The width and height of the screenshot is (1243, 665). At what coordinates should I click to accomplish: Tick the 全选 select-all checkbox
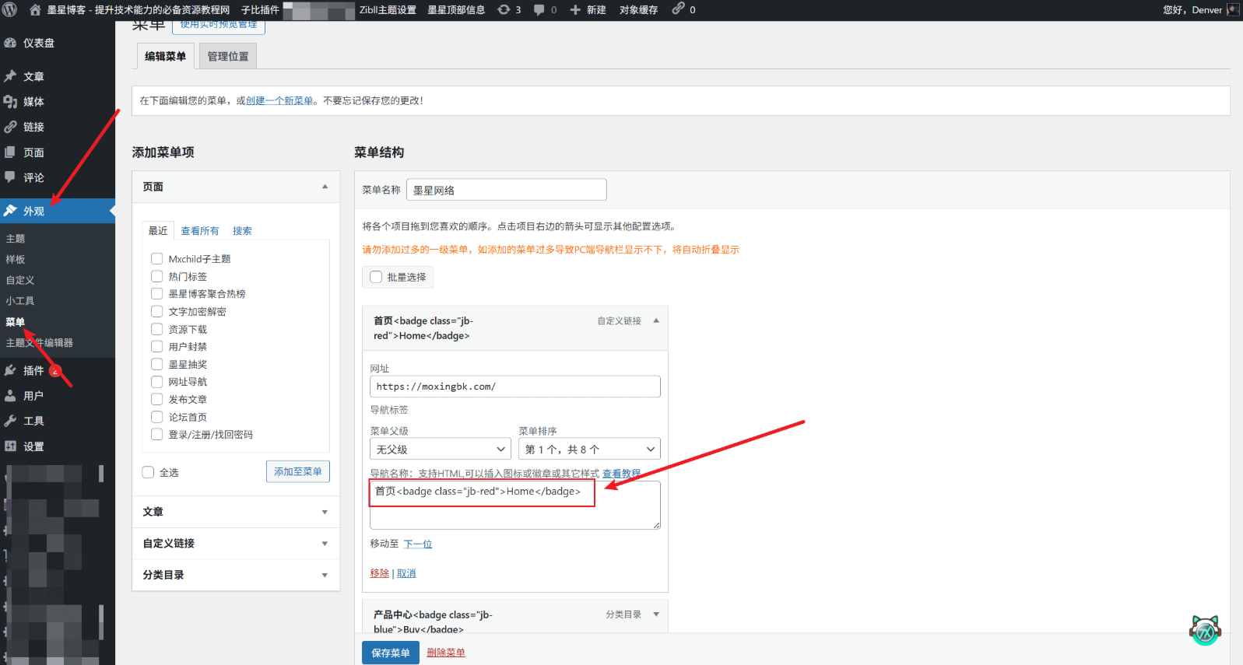tap(148, 472)
